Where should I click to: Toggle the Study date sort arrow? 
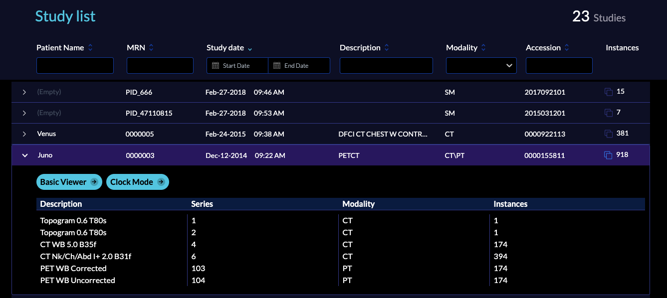pyautogui.click(x=250, y=49)
